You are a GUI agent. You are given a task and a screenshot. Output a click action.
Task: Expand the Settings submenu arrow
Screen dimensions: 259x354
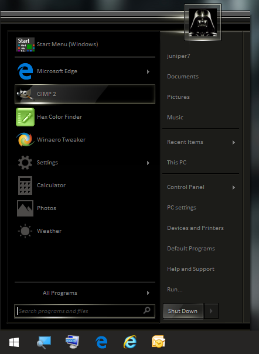click(148, 163)
